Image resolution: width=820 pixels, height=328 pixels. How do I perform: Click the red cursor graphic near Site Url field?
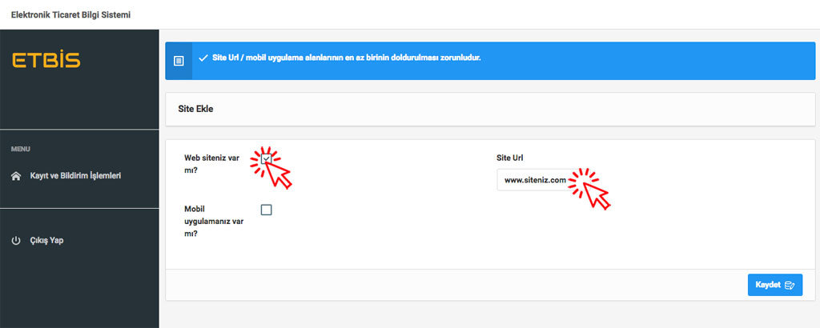pos(597,194)
